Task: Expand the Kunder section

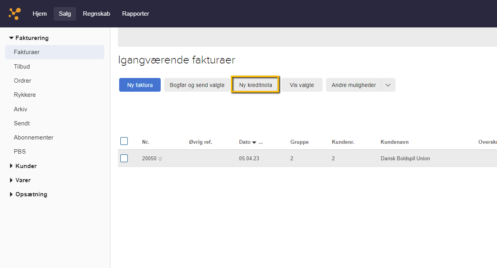Action: pyautogui.click(x=11, y=166)
